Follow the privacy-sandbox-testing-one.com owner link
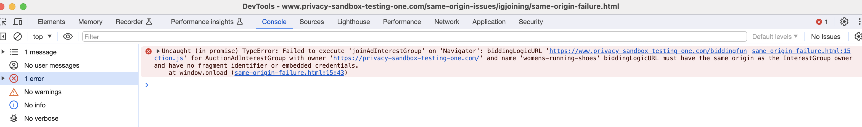This screenshot has height=127, width=862. click(x=406, y=58)
